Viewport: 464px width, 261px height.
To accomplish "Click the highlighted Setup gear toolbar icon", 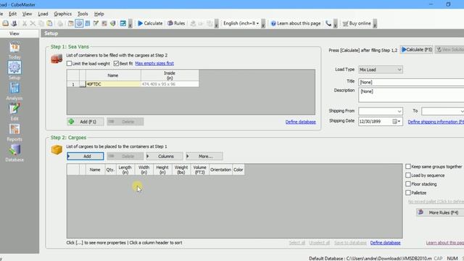I will click(x=79, y=23).
